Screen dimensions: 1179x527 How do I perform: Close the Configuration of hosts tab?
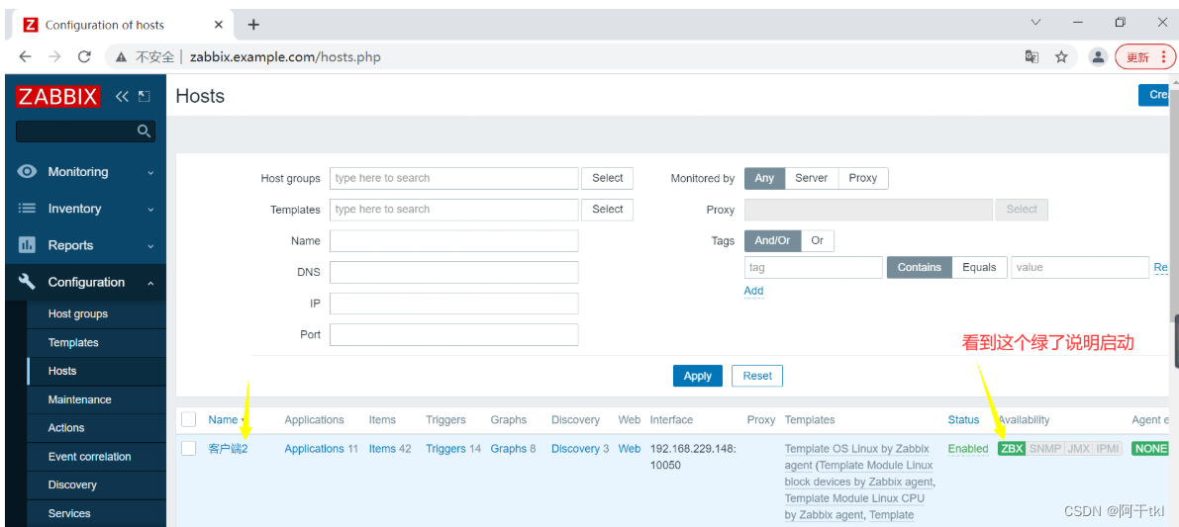pyautogui.click(x=219, y=25)
